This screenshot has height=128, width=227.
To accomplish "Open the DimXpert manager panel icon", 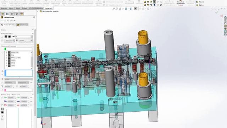I will [x=17, y=14].
